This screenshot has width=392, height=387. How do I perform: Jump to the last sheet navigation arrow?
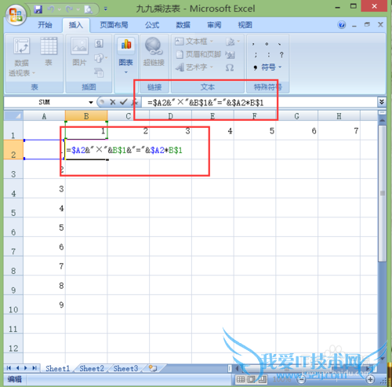point(34,368)
